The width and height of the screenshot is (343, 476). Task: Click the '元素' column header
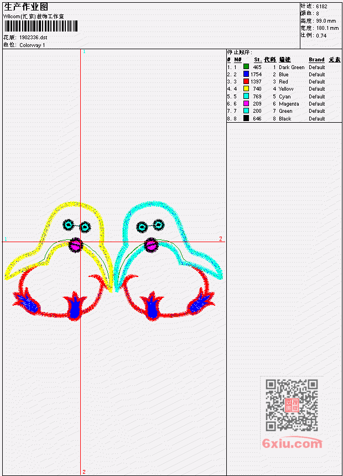pos(335,60)
